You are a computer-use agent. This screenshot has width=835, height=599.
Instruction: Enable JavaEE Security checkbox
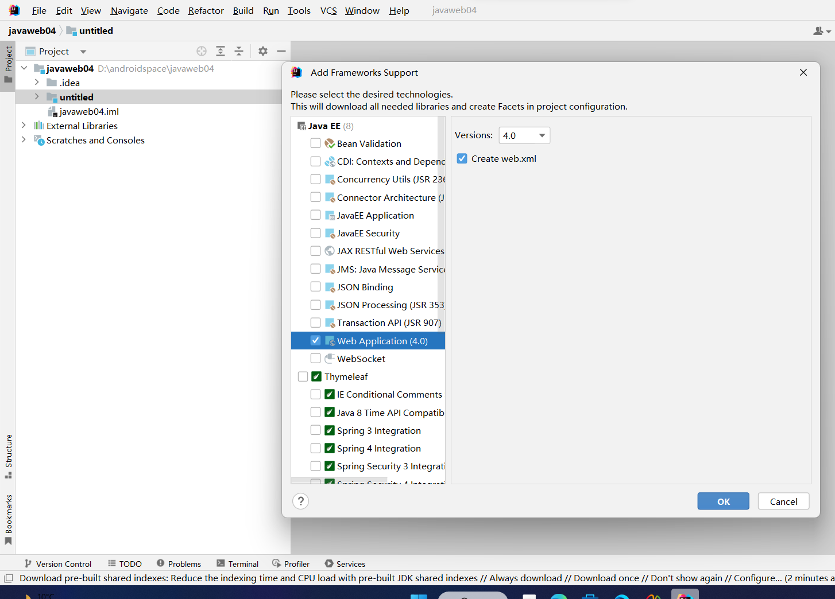315,233
